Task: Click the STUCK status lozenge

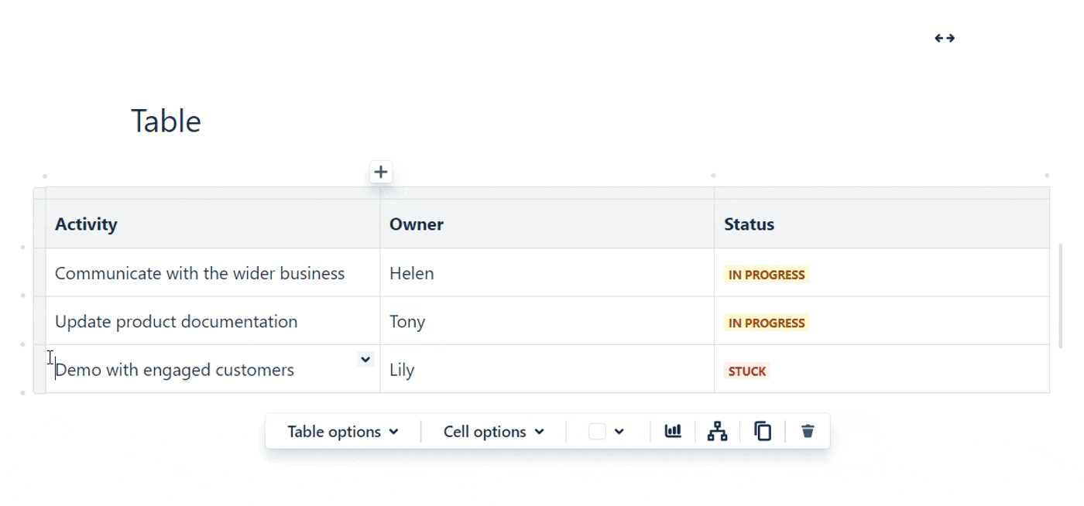Action: point(747,371)
